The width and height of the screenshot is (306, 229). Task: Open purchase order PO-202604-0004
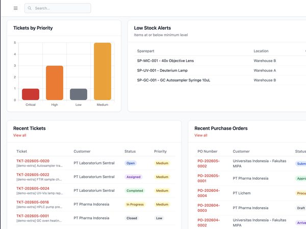pos(209,193)
